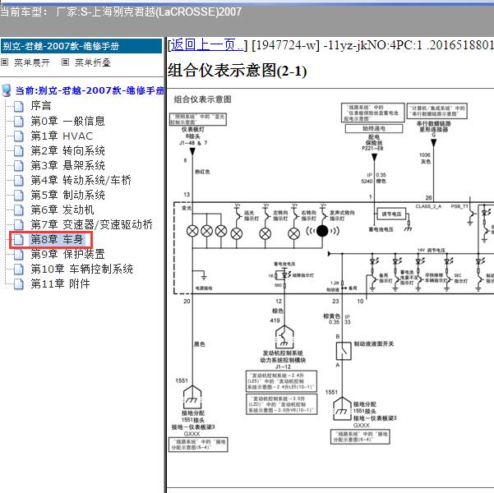Select the root node 当前:别克-君越-2007款-维修手册
Screen dimensions: 494x493
point(90,90)
